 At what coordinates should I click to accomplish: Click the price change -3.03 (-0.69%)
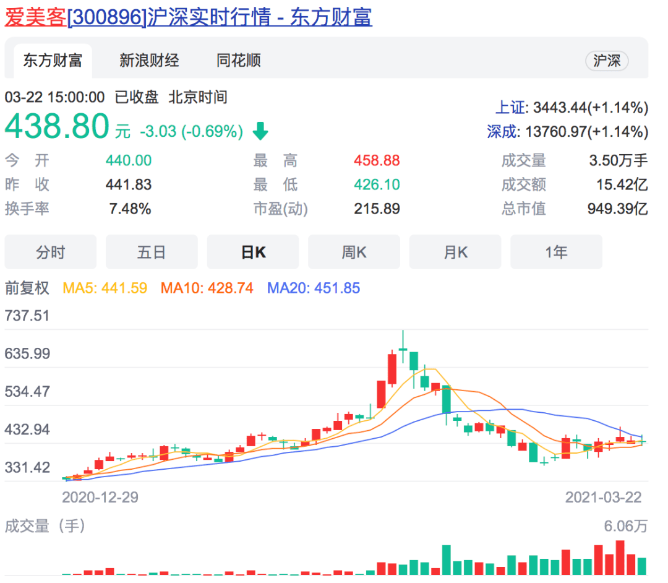[191, 131]
